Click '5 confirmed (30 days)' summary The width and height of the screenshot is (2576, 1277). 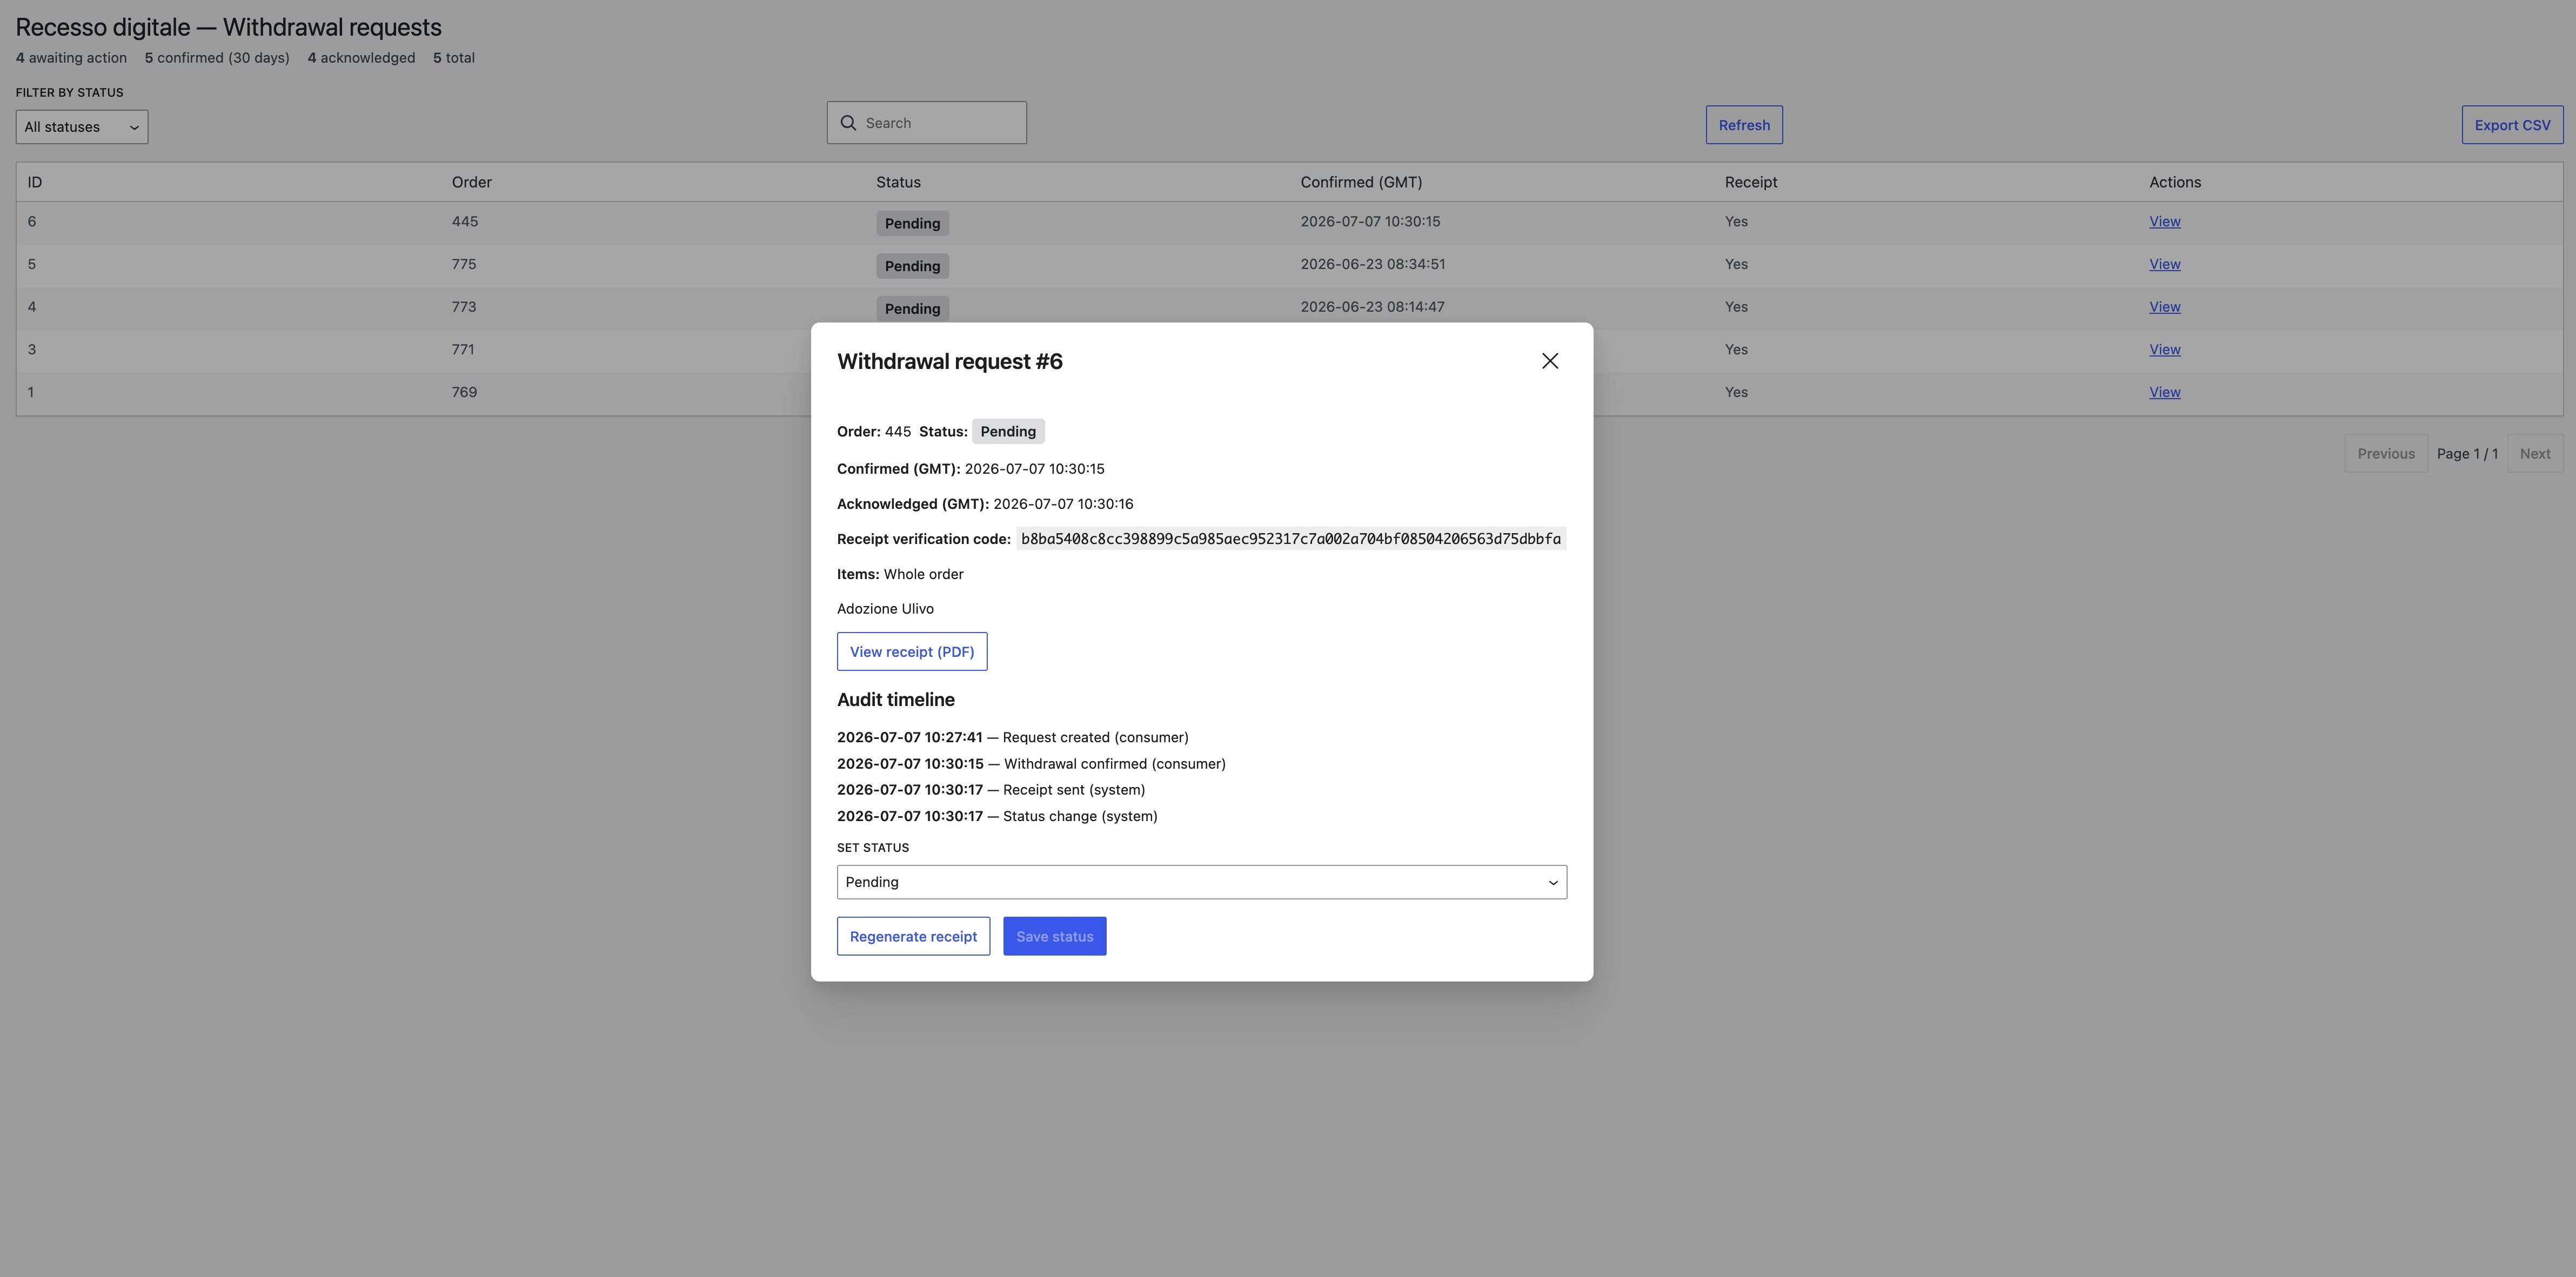pos(217,58)
